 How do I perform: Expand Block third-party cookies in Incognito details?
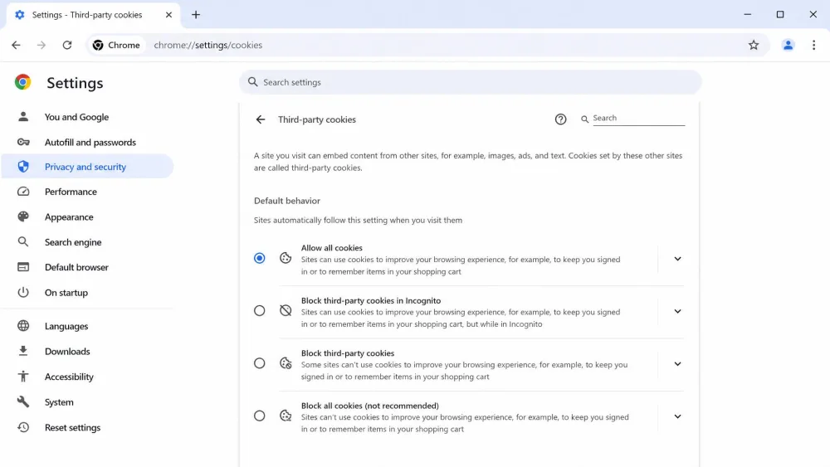pyautogui.click(x=677, y=311)
